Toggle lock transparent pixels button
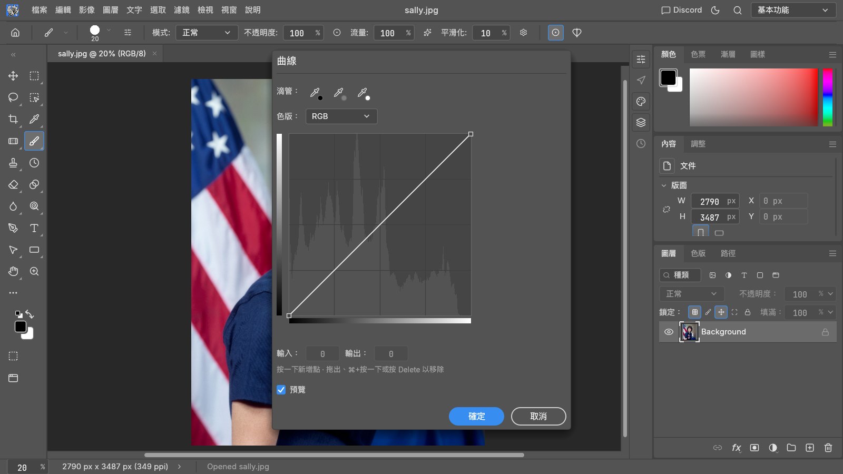 click(x=695, y=312)
